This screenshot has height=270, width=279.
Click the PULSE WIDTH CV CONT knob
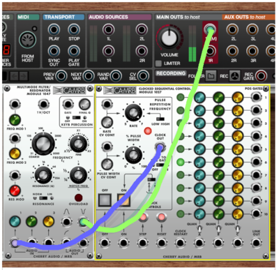(x=107, y=164)
